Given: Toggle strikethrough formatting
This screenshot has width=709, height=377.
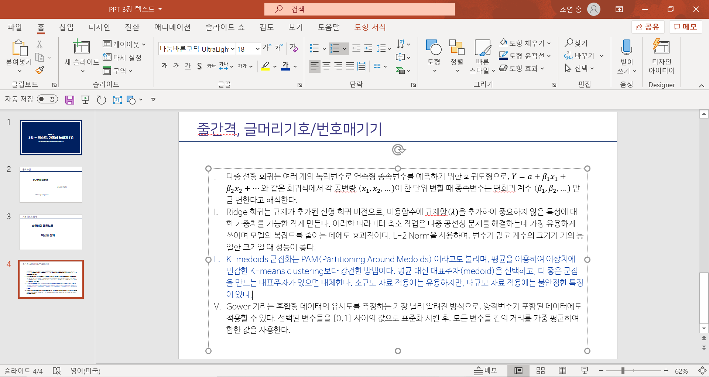Looking at the screenshot, I should click(x=211, y=66).
